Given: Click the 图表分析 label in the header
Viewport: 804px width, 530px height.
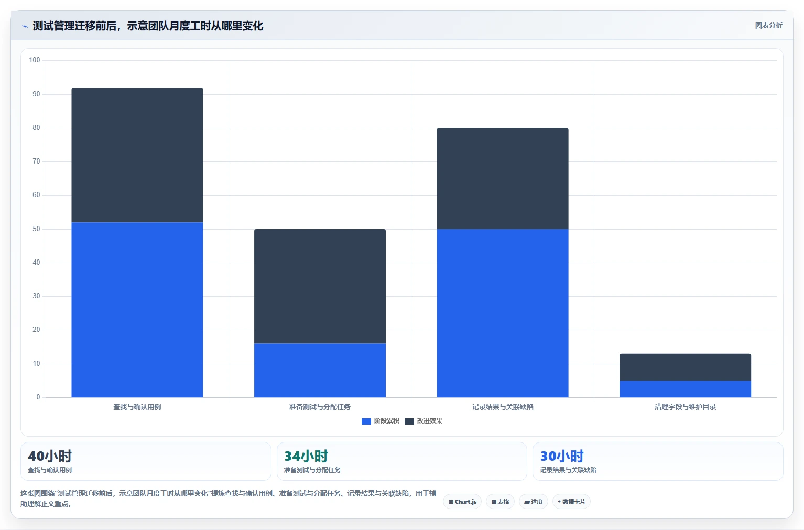Looking at the screenshot, I should [768, 25].
